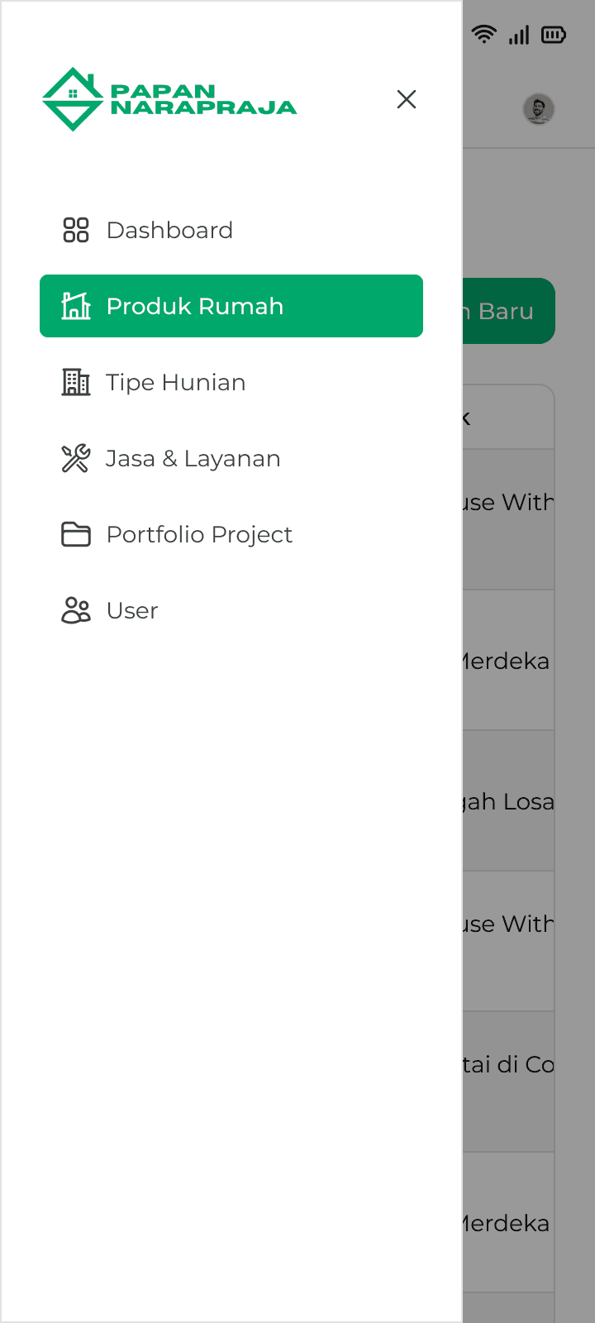Click the User people icon
Viewport: 595px width, 1323px height.
point(76,610)
